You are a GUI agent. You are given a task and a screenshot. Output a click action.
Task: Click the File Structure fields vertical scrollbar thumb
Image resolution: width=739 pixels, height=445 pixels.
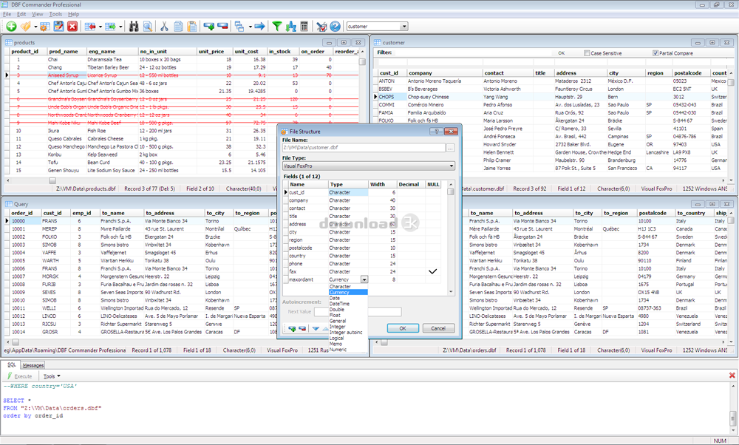pos(451,192)
